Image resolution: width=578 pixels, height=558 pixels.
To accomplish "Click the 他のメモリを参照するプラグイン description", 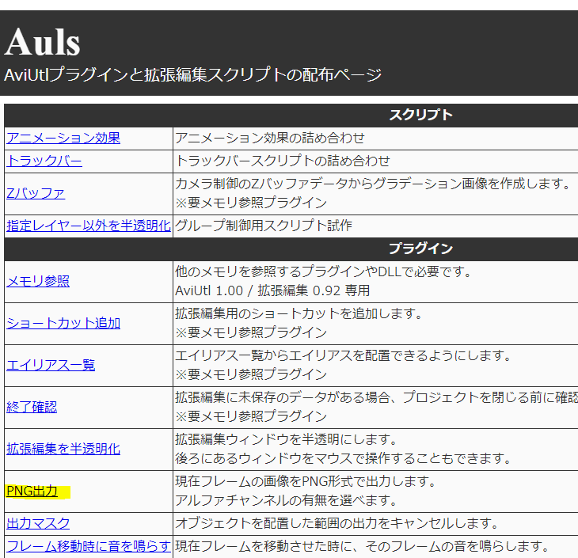I will pos(323,272).
